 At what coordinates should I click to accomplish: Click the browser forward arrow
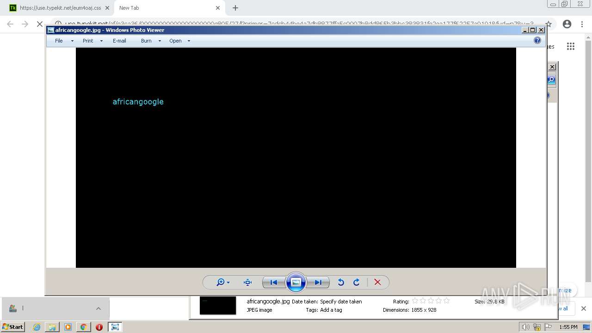[25, 24]
